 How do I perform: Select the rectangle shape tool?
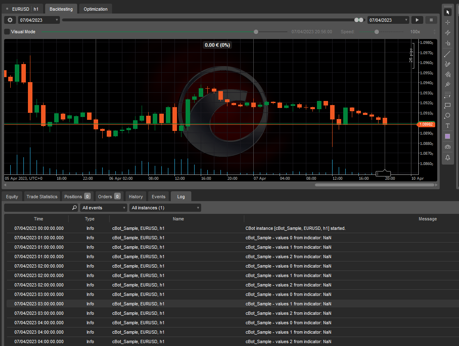(x=448, y=105)
